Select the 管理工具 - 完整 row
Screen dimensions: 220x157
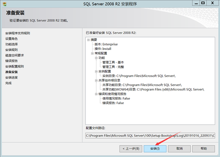coord(113,67)
